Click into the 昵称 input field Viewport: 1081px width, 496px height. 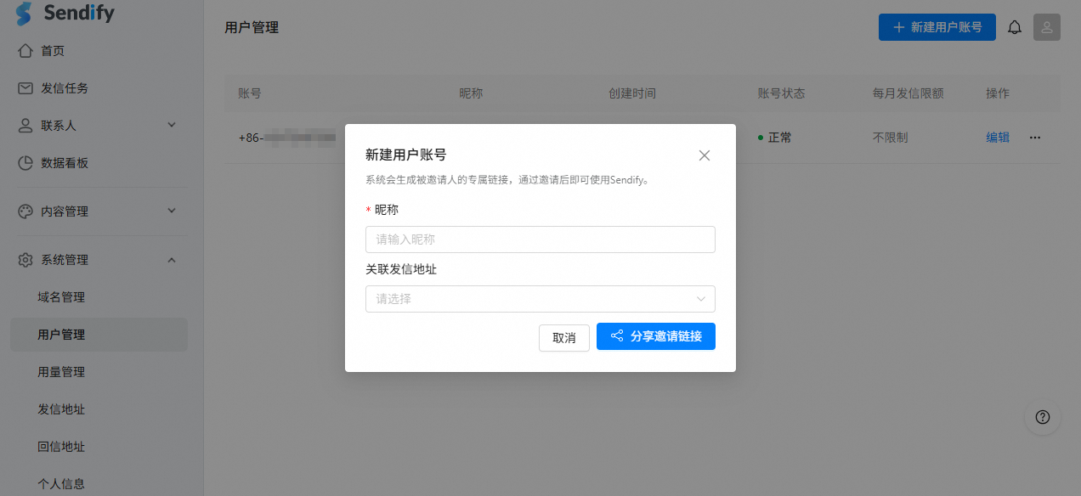(540, 240)
